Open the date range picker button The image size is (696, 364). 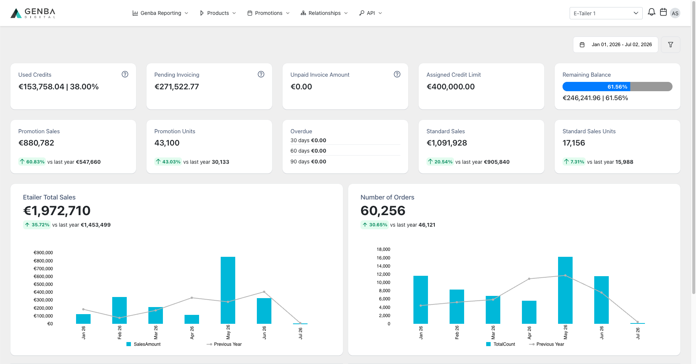tap(615, 45)
